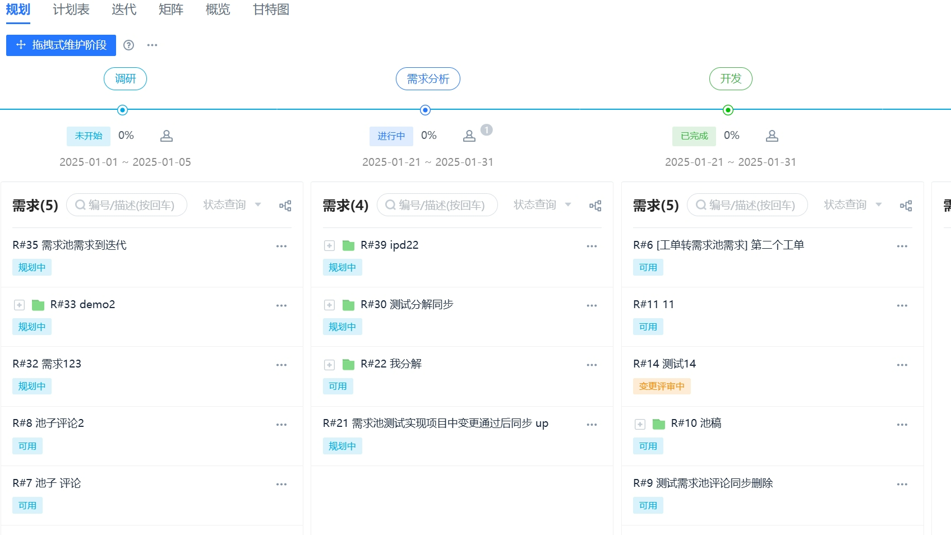Click 未开始 status tag of 调研 stage
Screen dimensions: 951x535
pyautogui.click(x=89, y=136)
